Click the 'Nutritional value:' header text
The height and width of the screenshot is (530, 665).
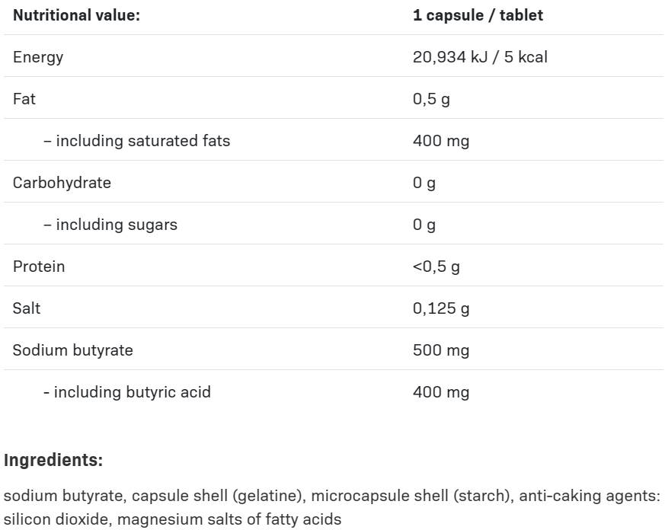pos(76,15)
